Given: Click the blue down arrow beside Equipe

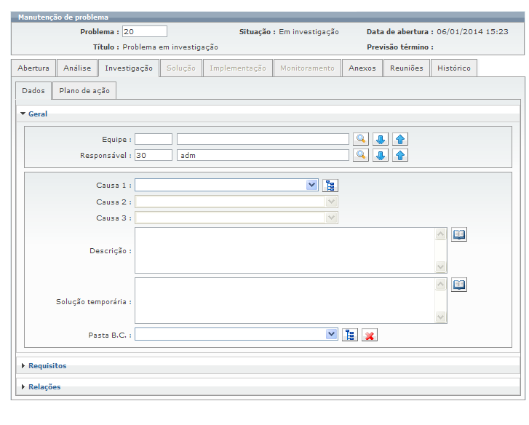Looking at the screenshot, I should point(381,139).
